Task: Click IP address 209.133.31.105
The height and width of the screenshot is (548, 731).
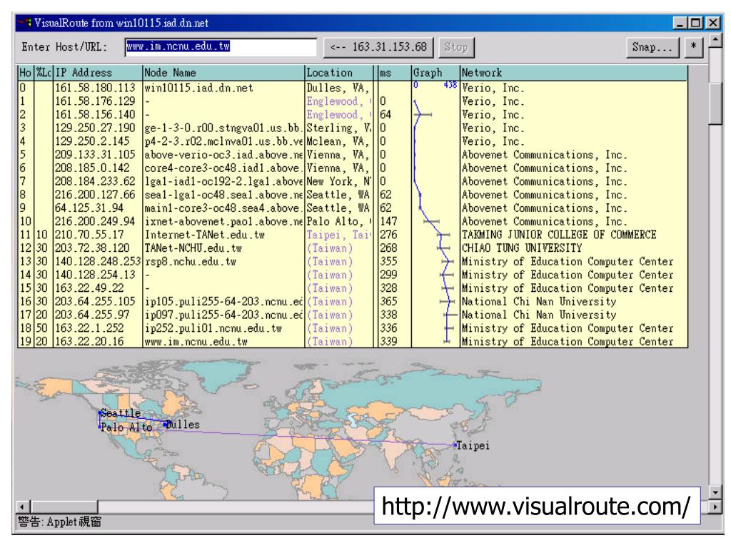Action: point(95,155)
